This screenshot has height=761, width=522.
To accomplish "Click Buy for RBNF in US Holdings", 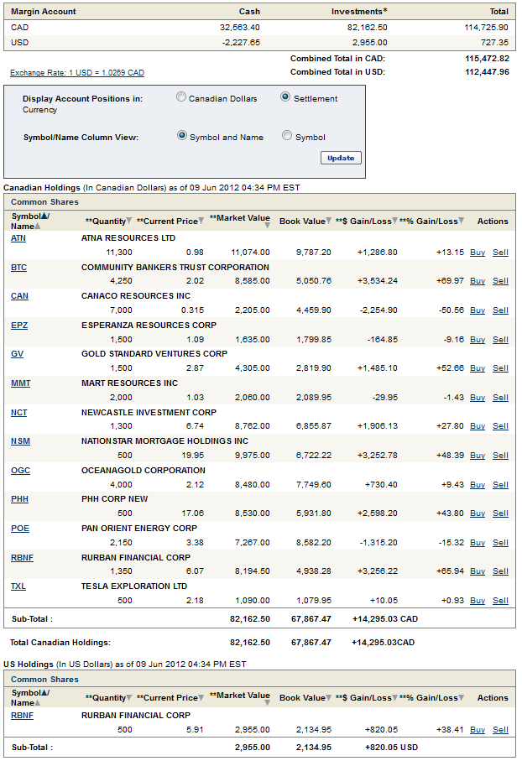I will (477, 730).
